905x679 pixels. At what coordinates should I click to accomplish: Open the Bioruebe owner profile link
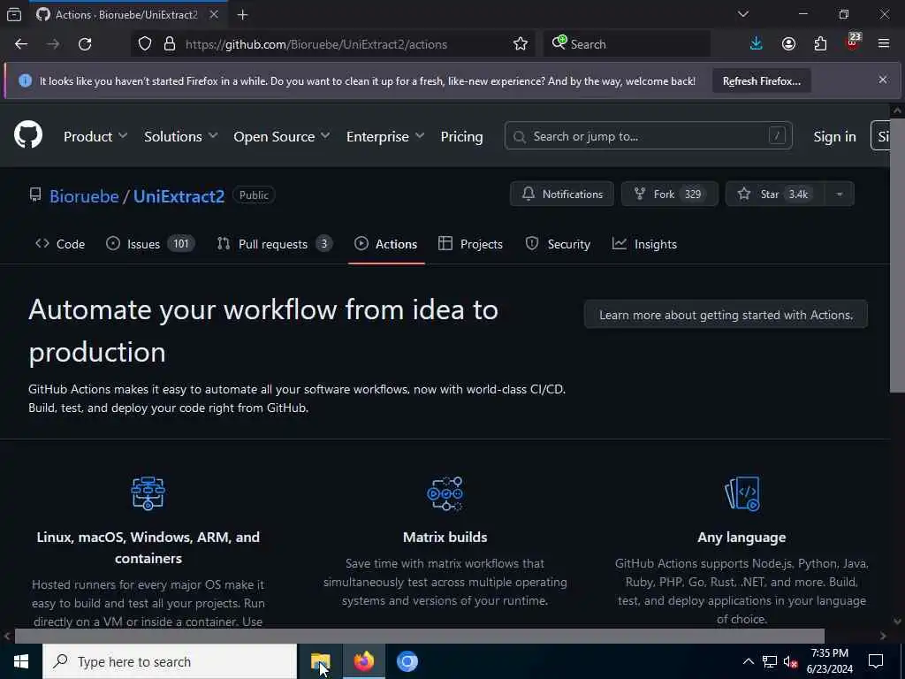84,195
